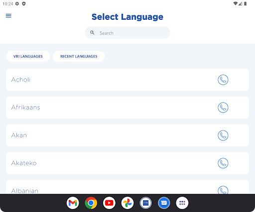Image resolution: width=255 pixels, height=212 pixels.
Task: Select the Acholi language name
Action: click(21, 80)
